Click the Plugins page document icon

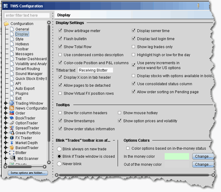point(12,93)
